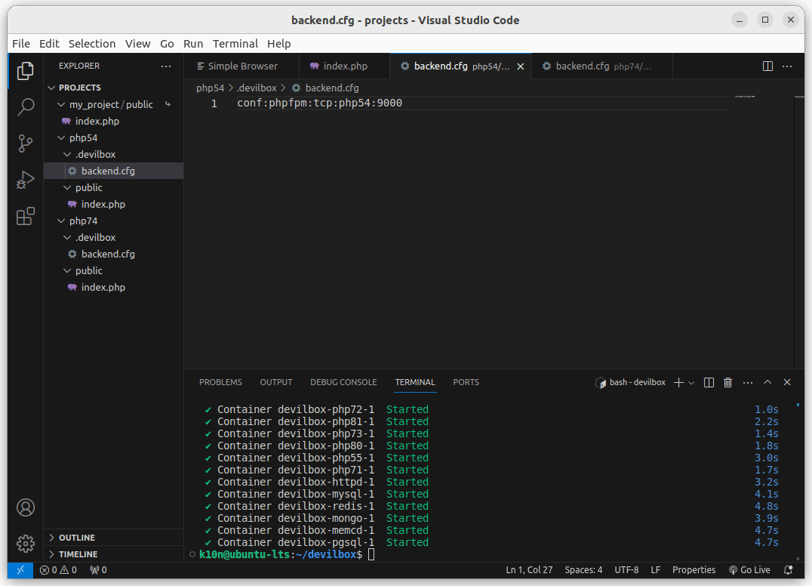Image resolution: width=812 pixels, height=586 pixels.
Task: Open the Search view in activity bar
Action: coord(26,106)
